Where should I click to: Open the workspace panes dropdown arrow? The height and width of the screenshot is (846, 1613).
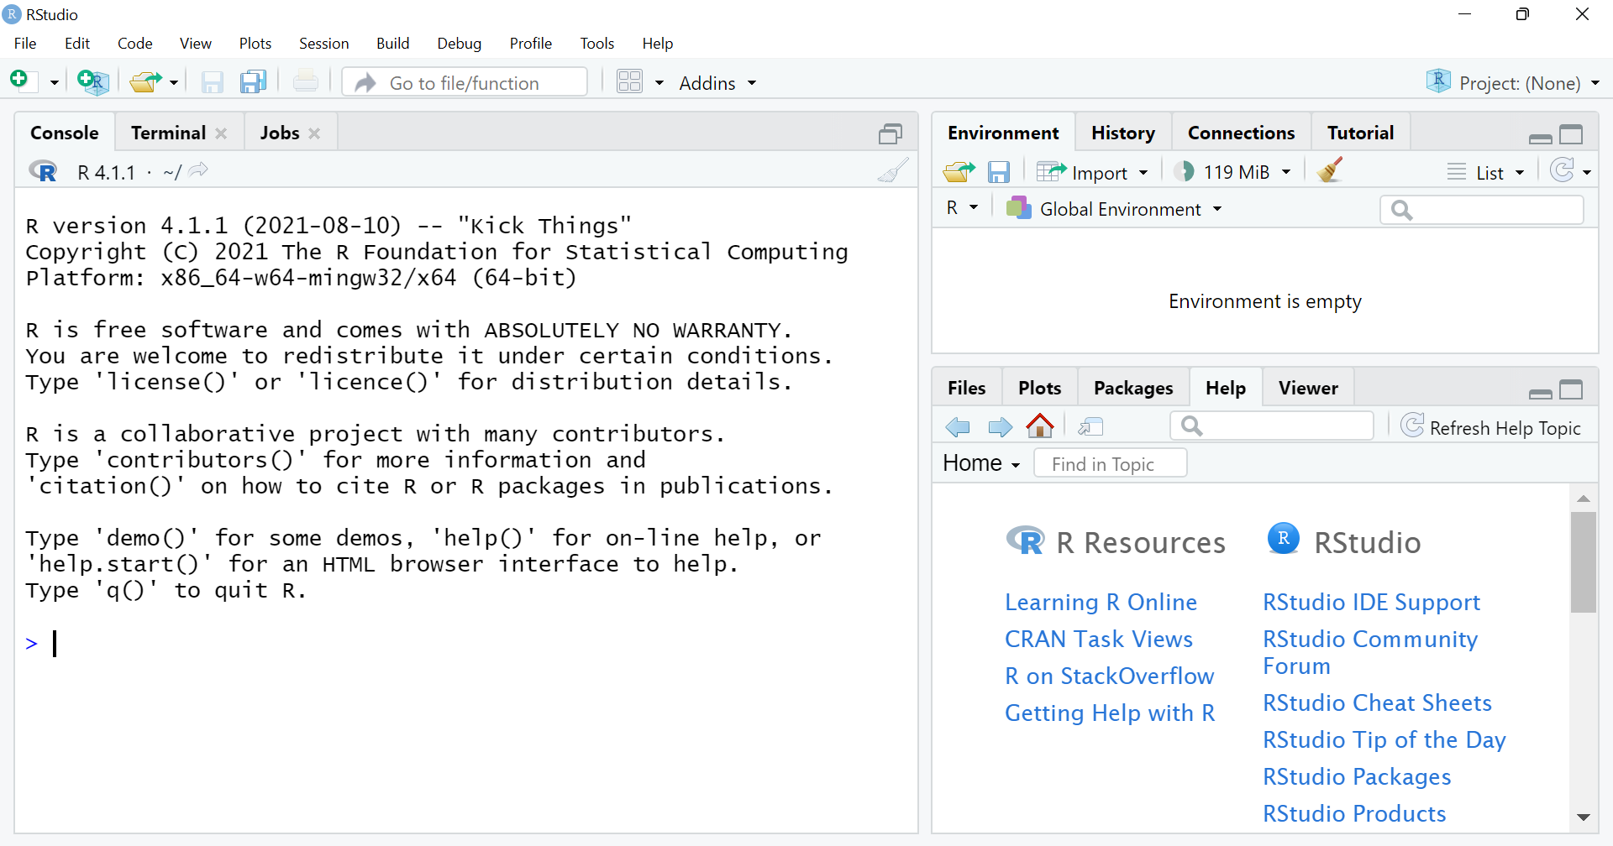point(659,82)
